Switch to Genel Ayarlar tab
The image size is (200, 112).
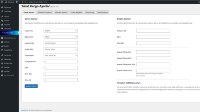[x=29, y=13]
